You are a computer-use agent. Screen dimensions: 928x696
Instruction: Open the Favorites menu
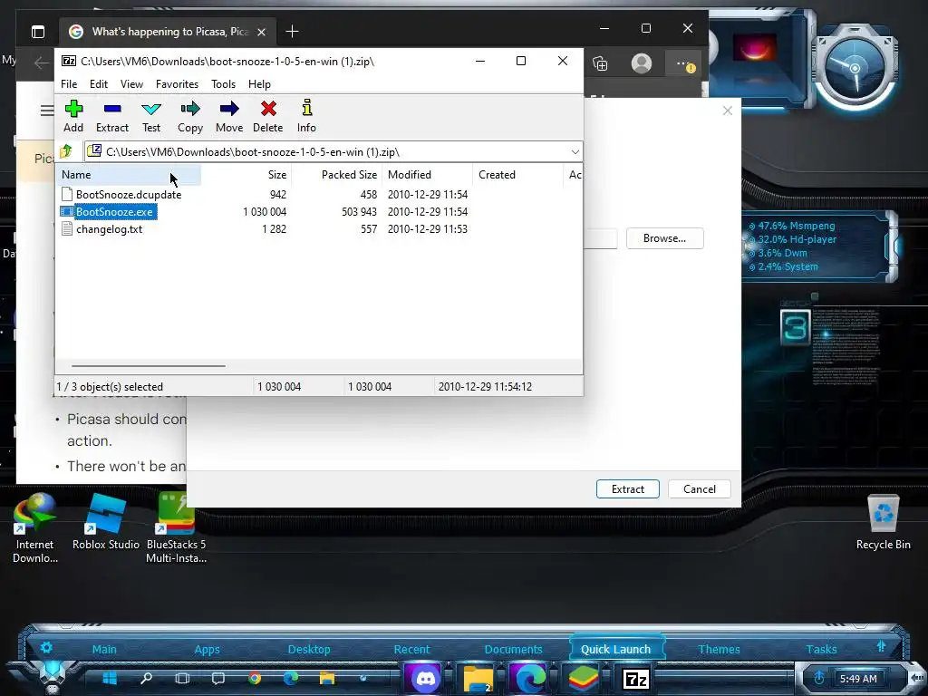(x=177, y=84)
